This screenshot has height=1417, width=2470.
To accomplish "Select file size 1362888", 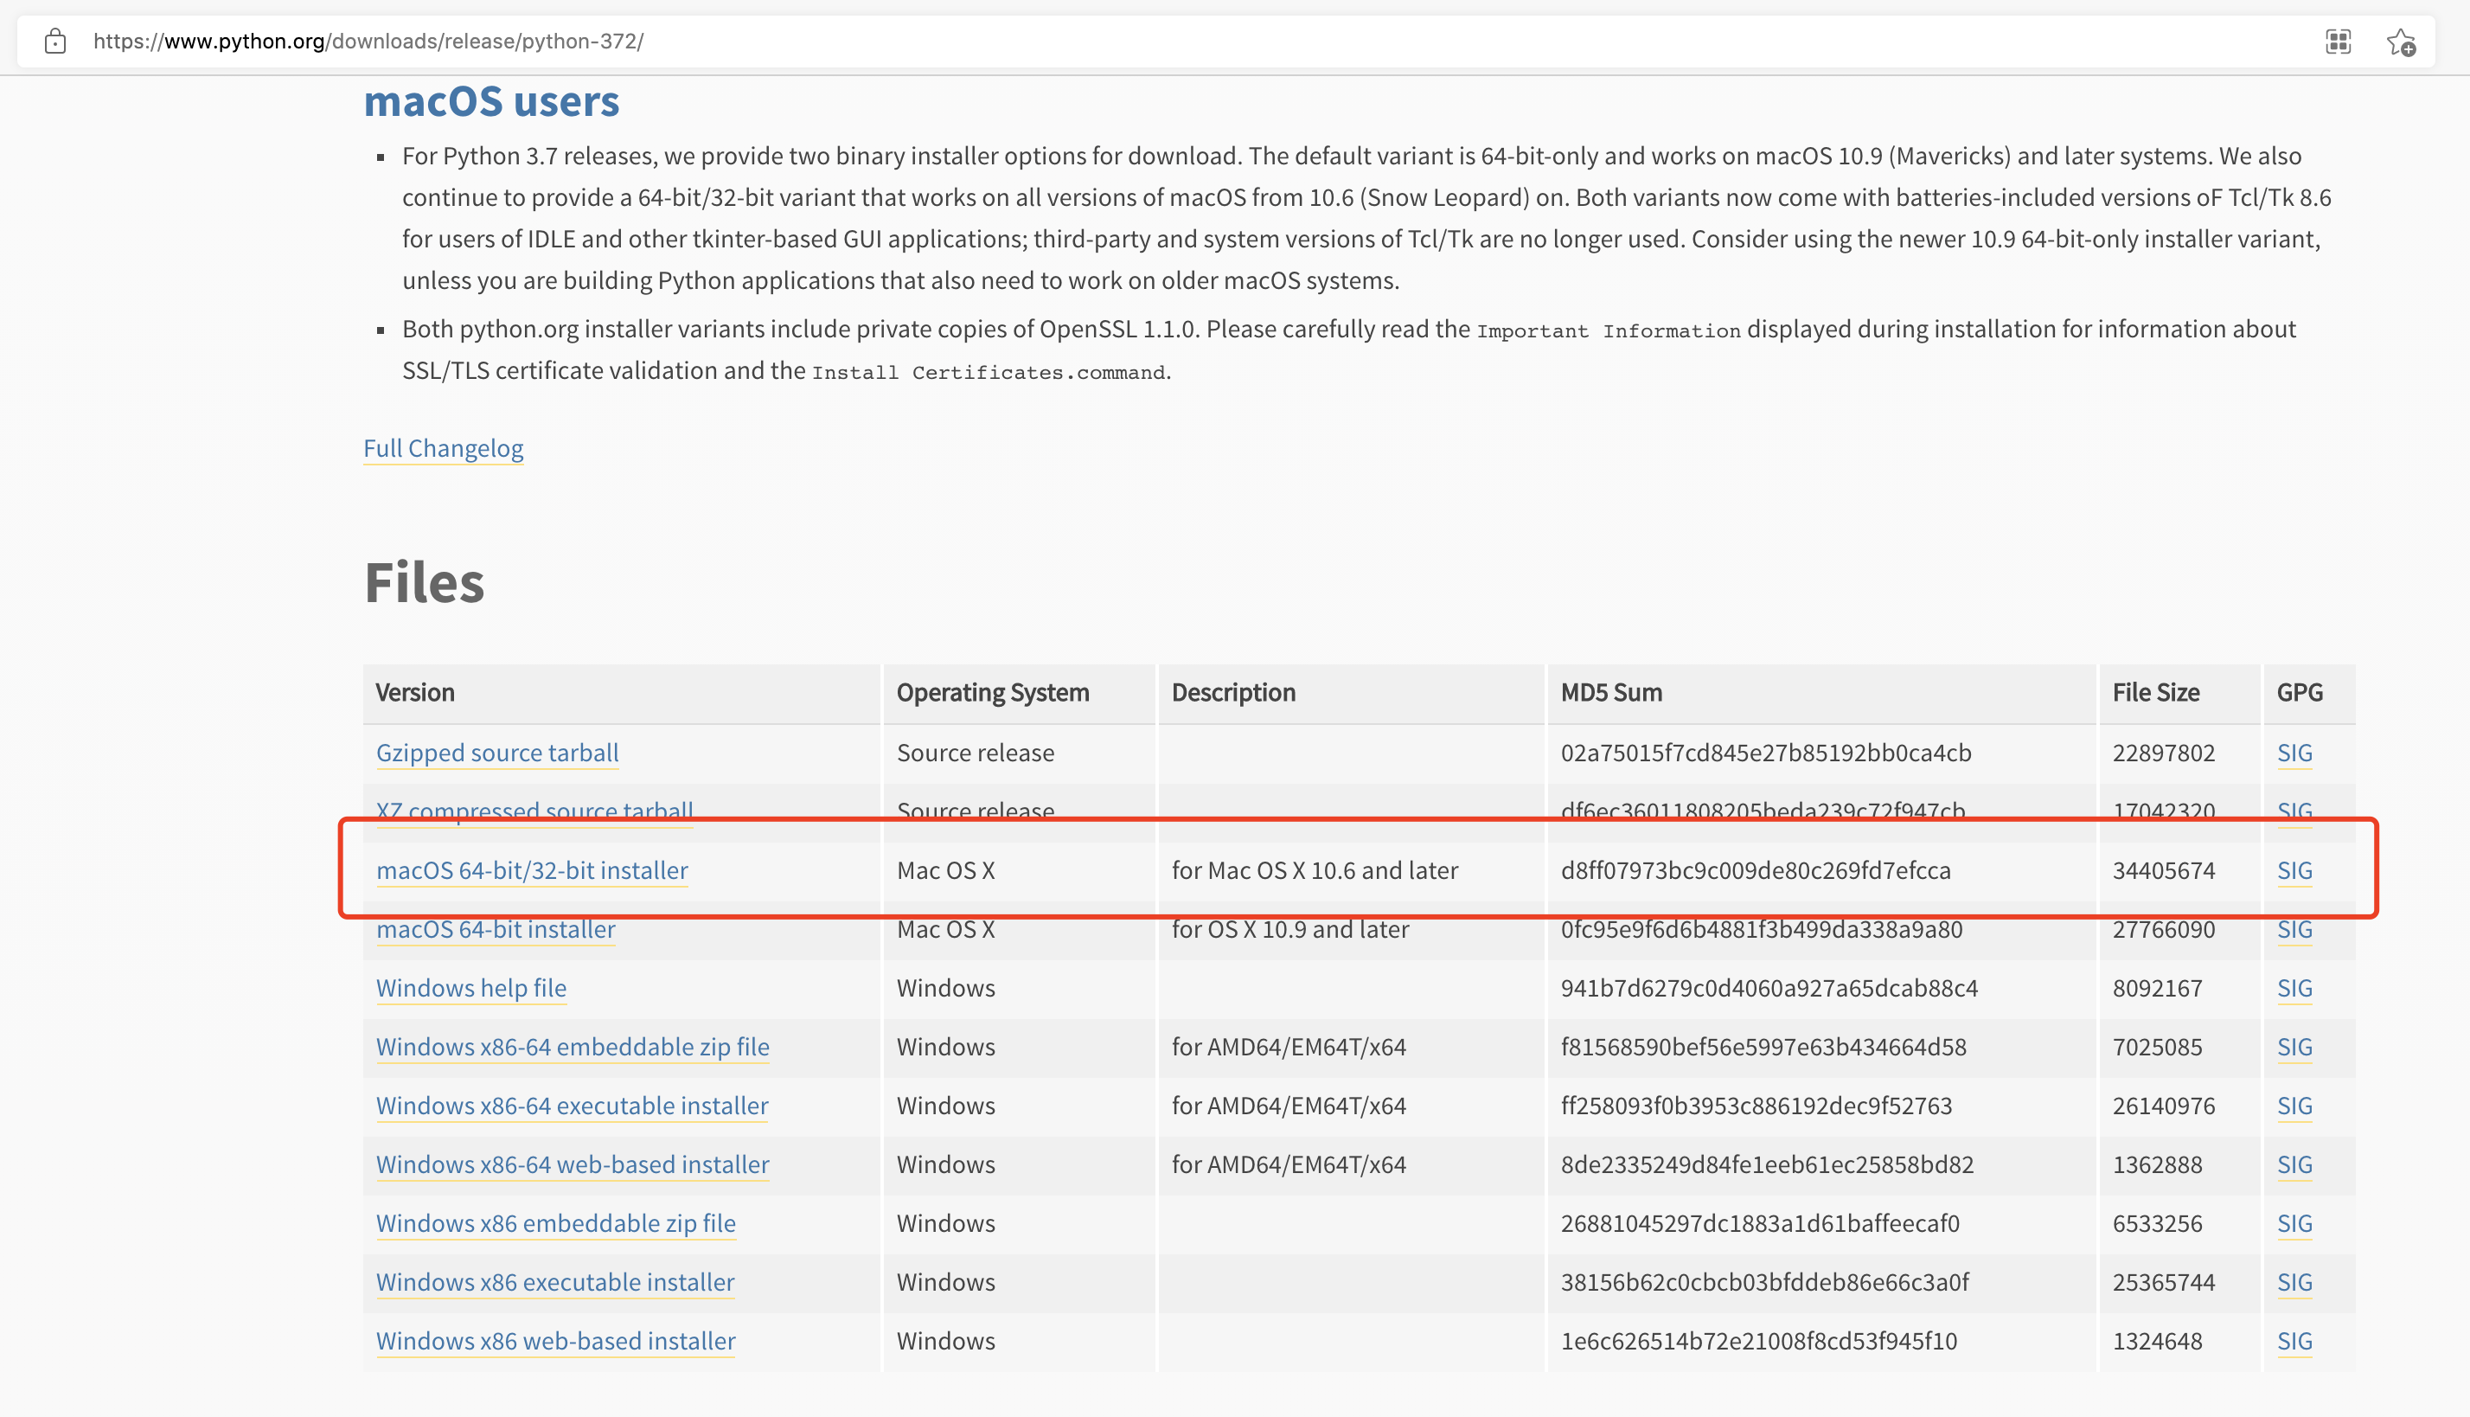I will pos(2157,1164).
